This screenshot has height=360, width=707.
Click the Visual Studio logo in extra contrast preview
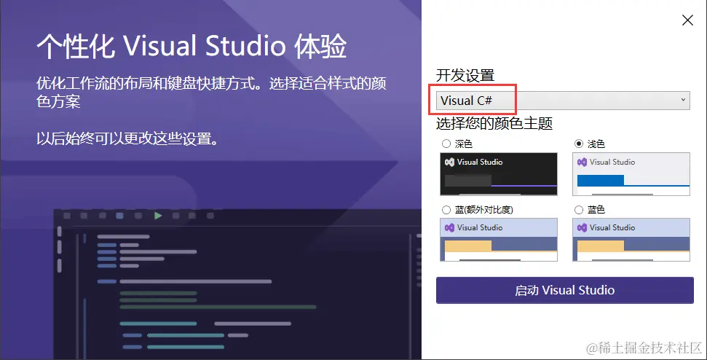coord(449,228)
